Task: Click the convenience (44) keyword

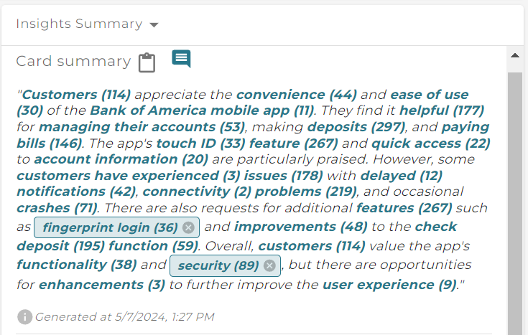Action: [x=296, y=95]
